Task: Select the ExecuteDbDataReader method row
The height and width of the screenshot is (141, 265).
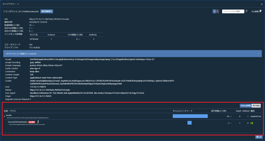Action: 132,123
